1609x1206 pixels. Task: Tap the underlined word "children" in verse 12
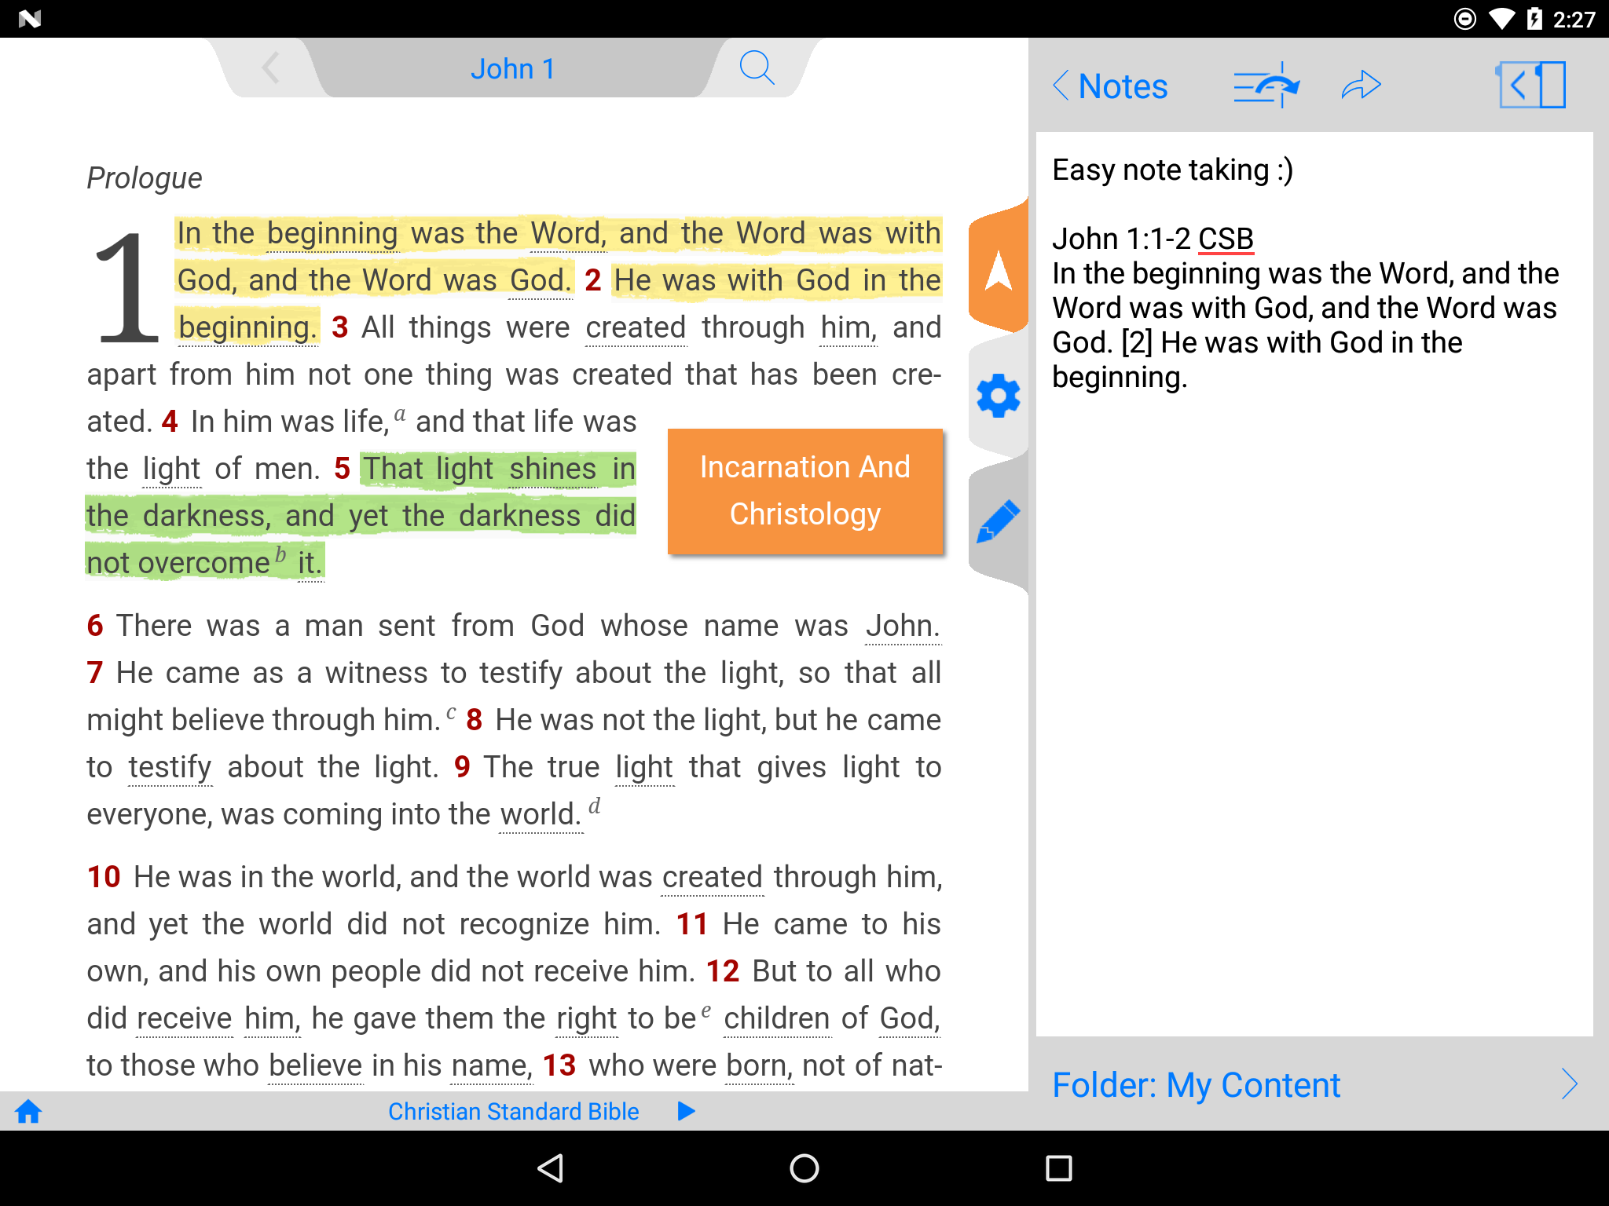[776, 1018]
